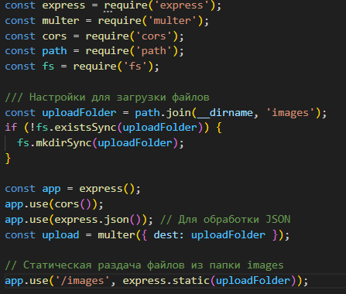Click 'uploadFolder' inside express.static parentheses
The image size is (346, 294).
pyautogui.click(x=253, y=281)
